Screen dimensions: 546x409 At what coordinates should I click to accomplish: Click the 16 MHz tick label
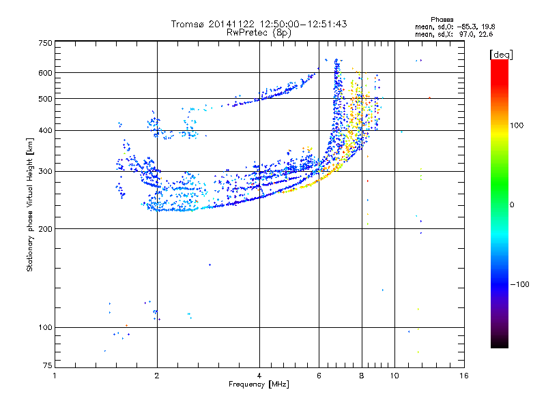click(x=464, y=376)
